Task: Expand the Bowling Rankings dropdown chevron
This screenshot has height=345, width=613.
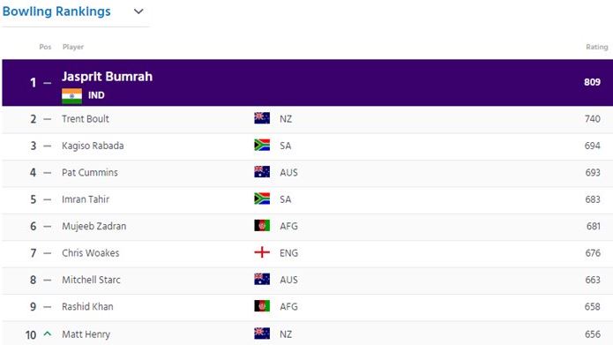Action: point(138,11)
